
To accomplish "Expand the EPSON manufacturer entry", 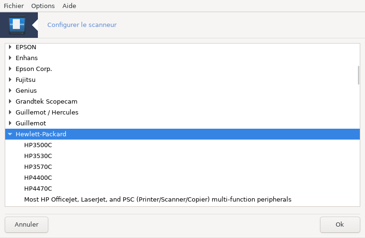I will click(10, 47).
